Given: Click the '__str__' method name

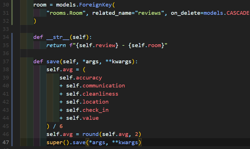Looking at the screenshot, I should [58, 37].
